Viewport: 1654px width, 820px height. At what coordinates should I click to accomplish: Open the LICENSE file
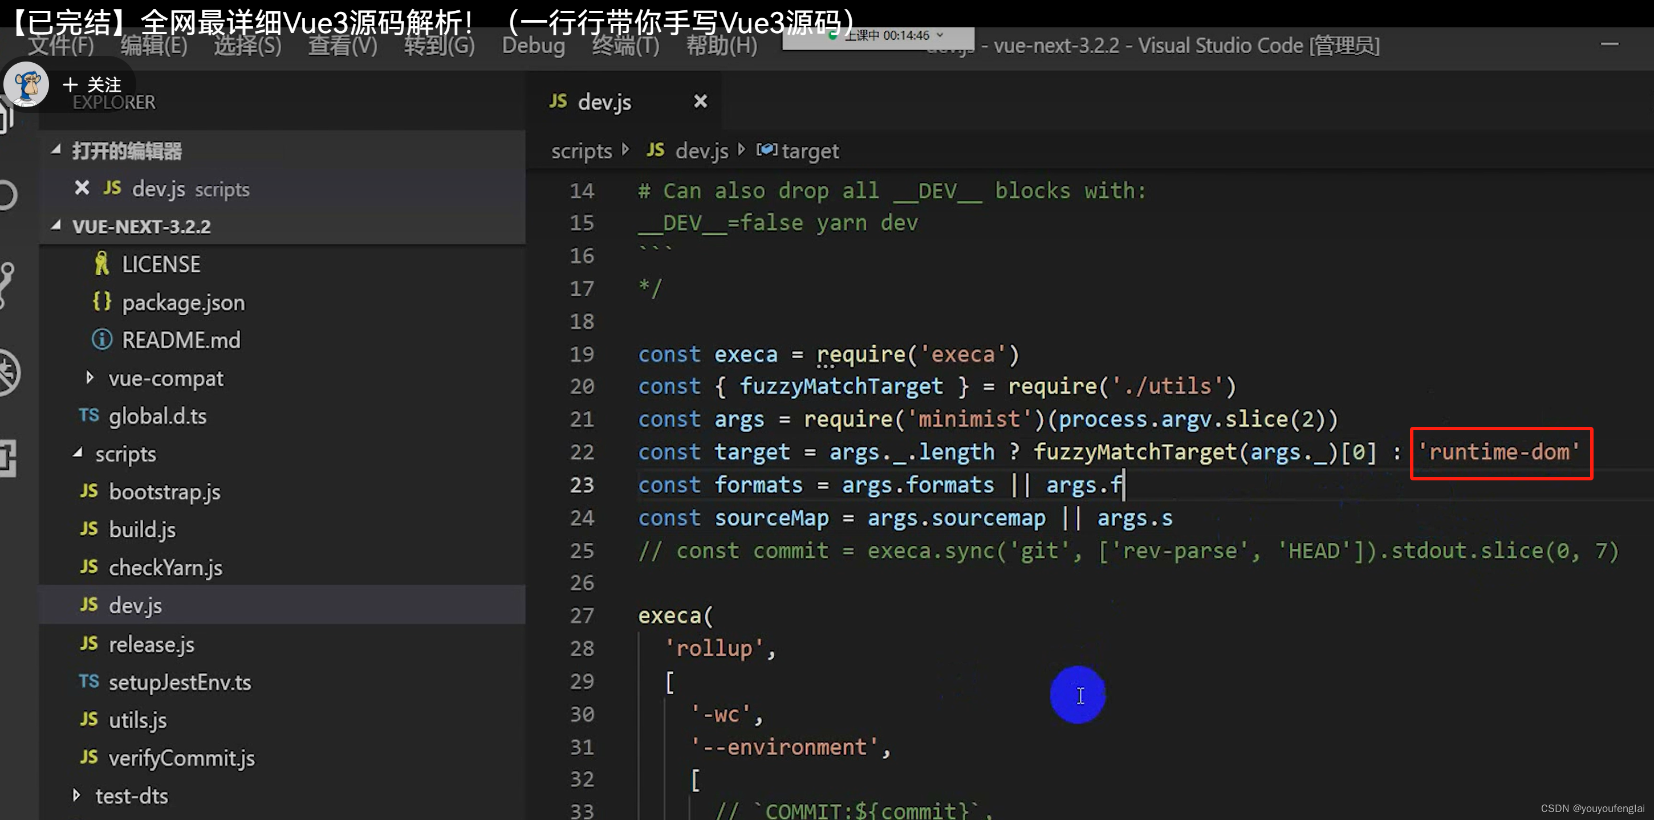pyautogui.click(x=161, y=264)
